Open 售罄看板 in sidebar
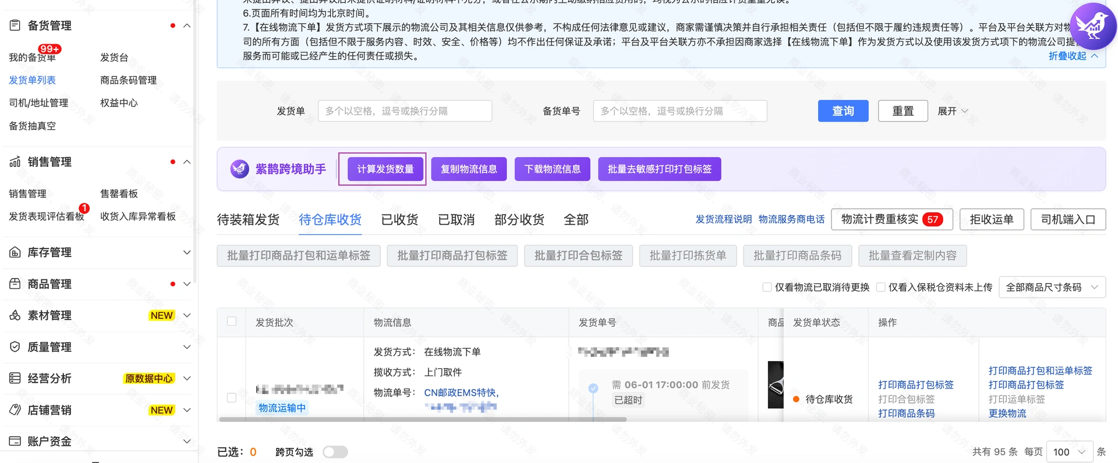This screenshot has width=1118, height=463. coord(119,193)
